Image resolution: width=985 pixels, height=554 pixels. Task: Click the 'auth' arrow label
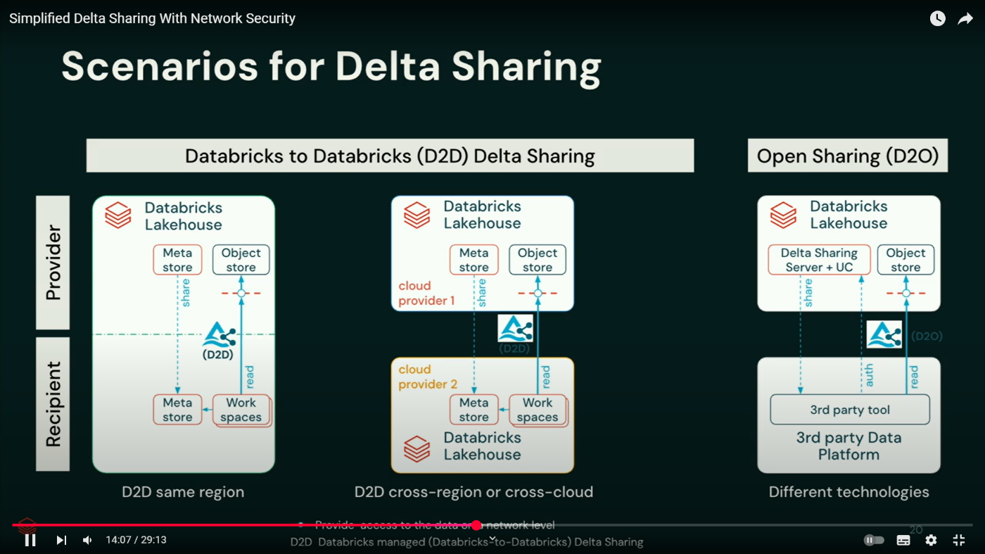(869, 376)
